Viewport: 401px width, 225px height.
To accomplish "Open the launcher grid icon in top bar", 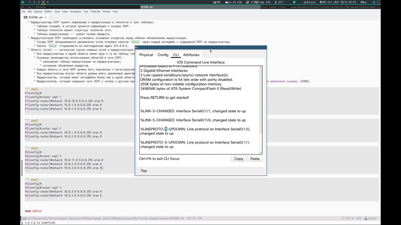I will (23, 2).
